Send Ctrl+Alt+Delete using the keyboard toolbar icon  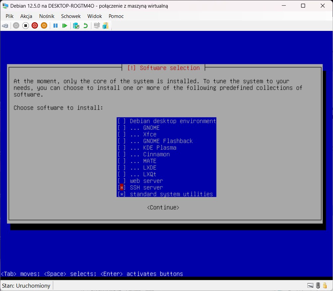pyautogui.click(x=5, y=26)
